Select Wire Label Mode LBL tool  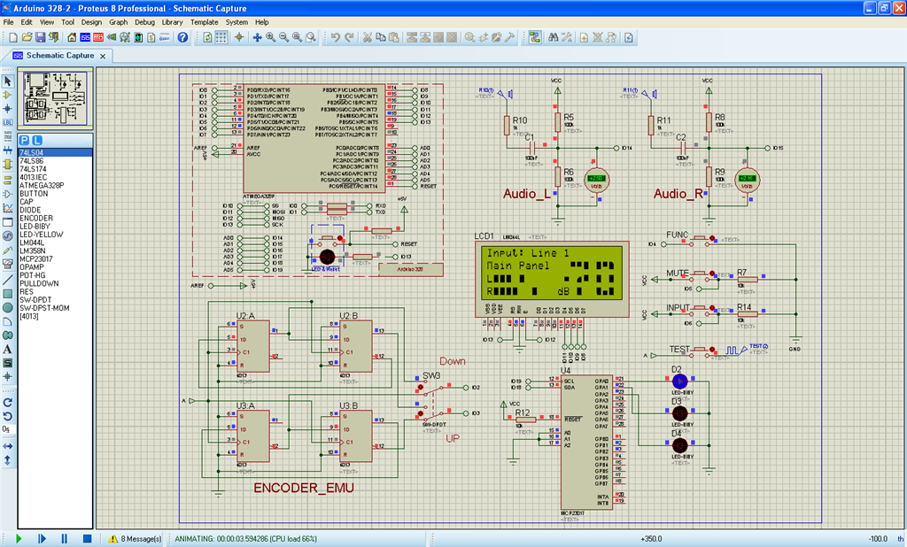(x=7, y=122)
